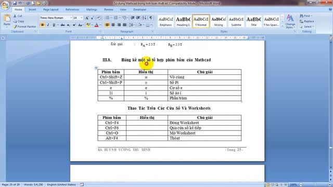Image resolution: width=333 pixels, height=187 pixels.
Task: Apply the Strong style
Action: click(x=219, y=21)
